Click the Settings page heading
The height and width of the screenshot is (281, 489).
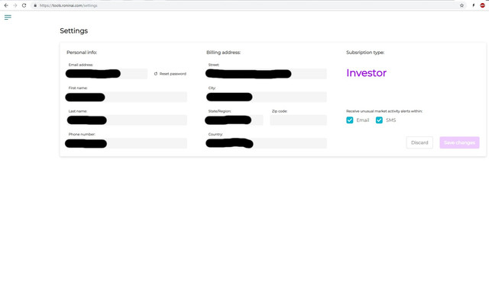(x=74, y=30)
